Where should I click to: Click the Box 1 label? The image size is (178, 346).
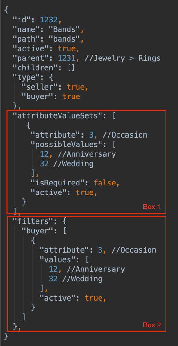click(151, 207)
